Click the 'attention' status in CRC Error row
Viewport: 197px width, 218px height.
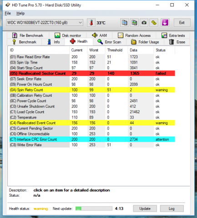(x=162, y=139)
